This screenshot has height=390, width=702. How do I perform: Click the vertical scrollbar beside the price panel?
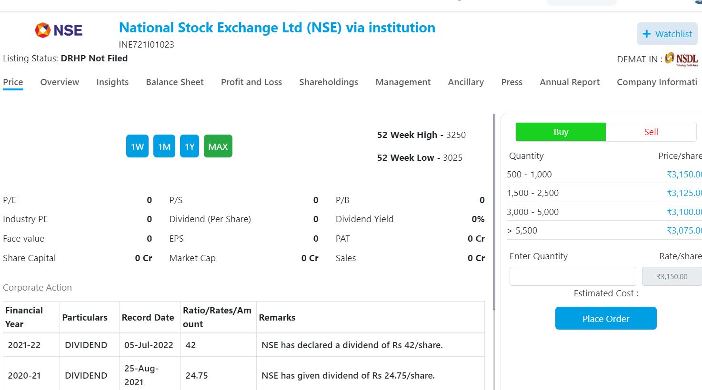point(494,212)
